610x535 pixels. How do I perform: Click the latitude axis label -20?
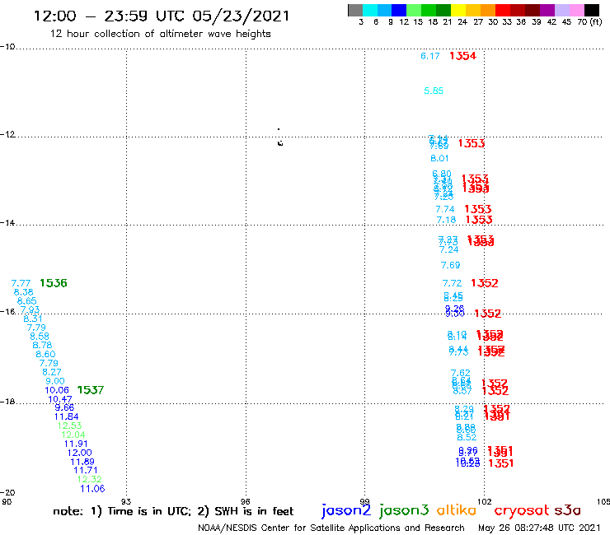(7, 493)
